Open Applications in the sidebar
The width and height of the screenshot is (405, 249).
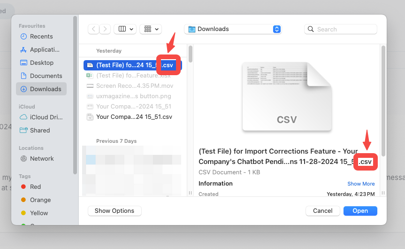[x=45, y=50]
